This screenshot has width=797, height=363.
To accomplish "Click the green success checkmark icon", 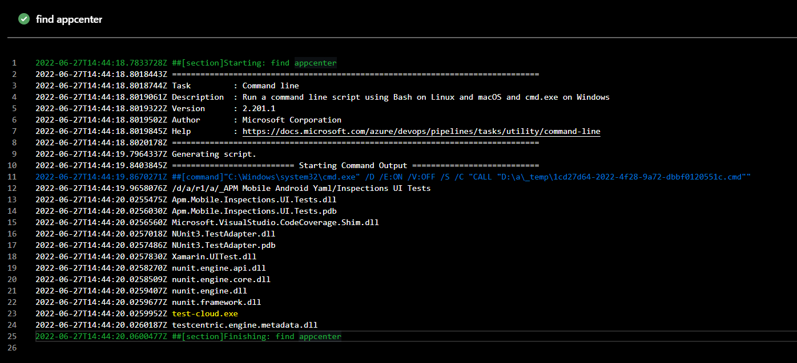I will coord(23,19).
